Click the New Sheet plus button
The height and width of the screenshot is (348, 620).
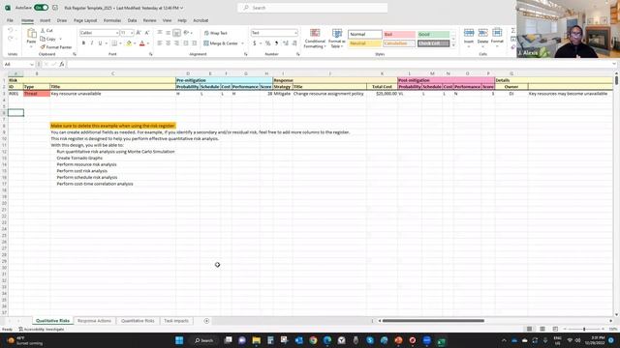pyautogui.click(x=206, y=321)
